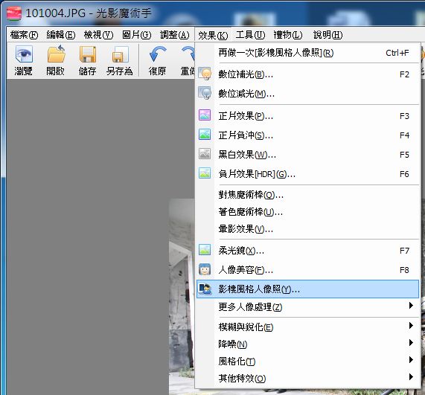This screenshot has height=395, width=425.
Task: Click the 檔案 file menu
Action: (x=24, y=35)
